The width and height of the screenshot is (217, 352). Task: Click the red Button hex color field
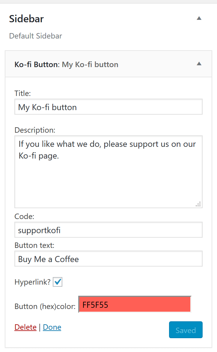pos(134,304)
